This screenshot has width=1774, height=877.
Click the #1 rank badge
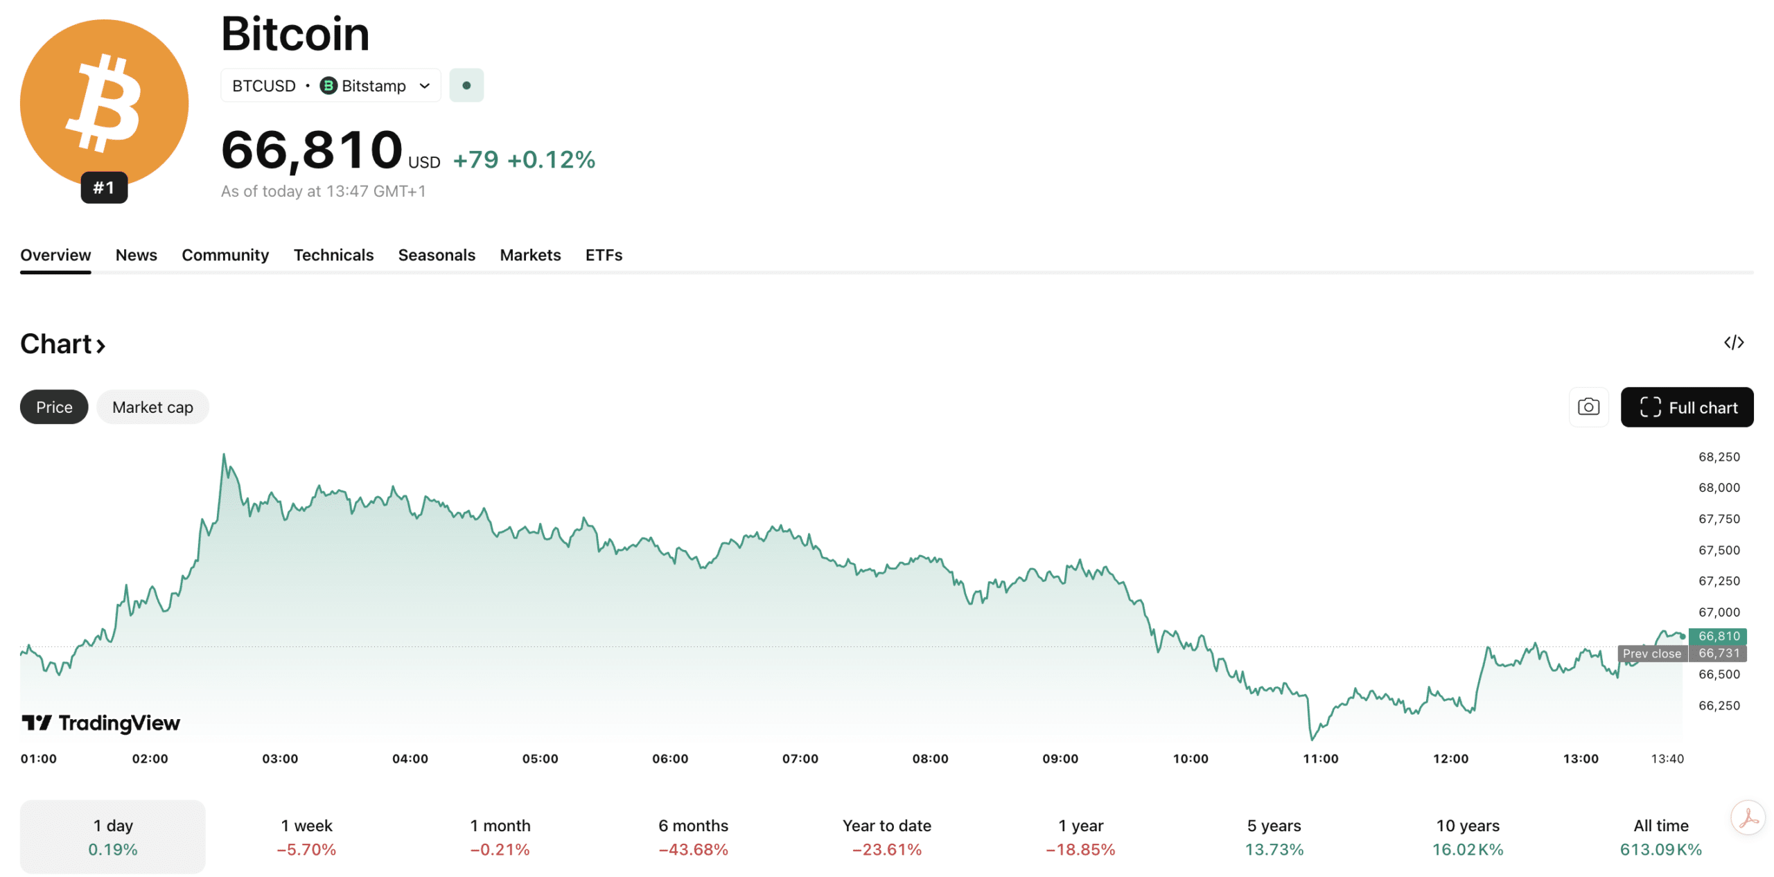[x=104, y=187]
